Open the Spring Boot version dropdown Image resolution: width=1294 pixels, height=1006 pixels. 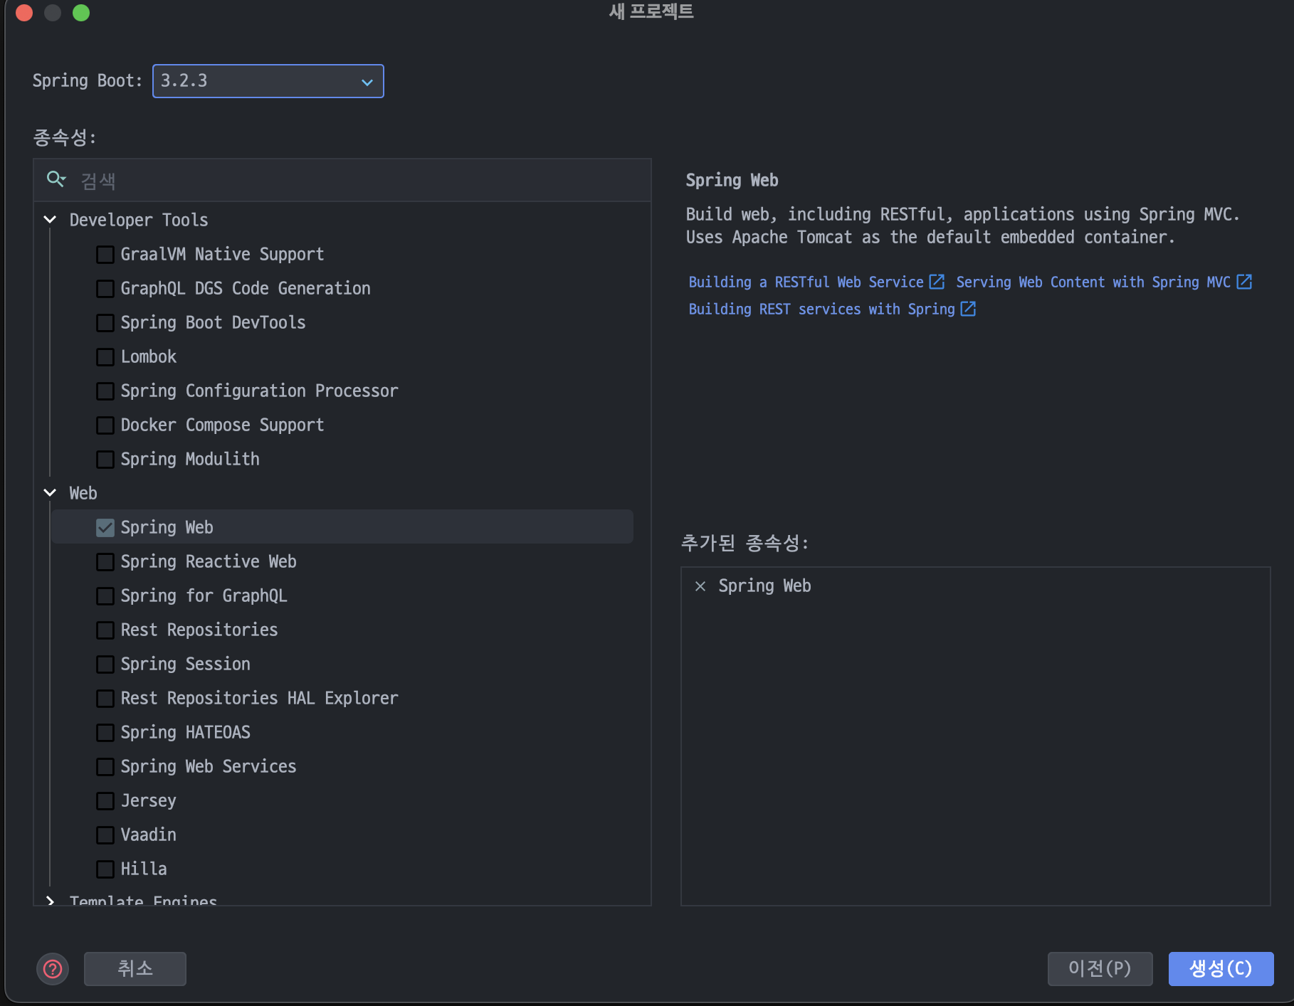268,81
